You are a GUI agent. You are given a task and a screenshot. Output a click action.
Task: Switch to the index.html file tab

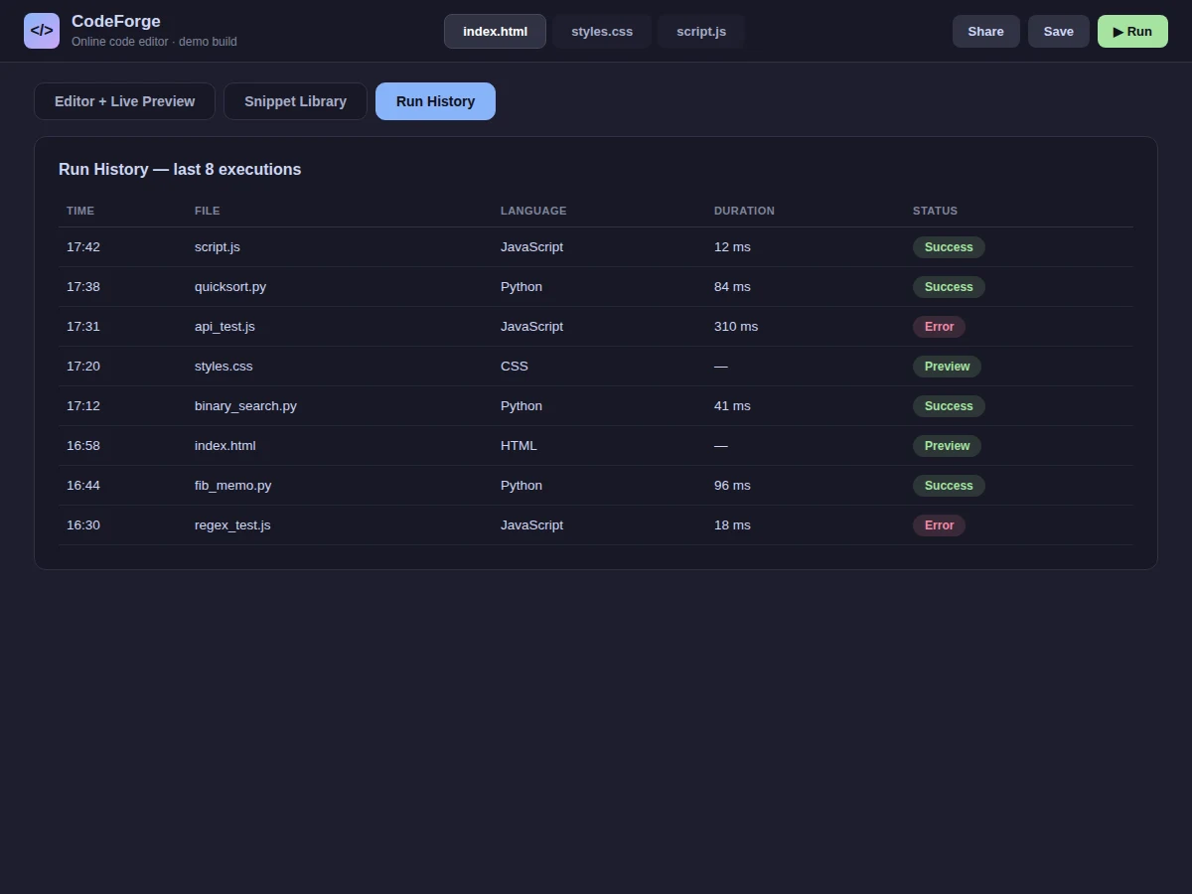pyautogui.click(x=495, y=31)
